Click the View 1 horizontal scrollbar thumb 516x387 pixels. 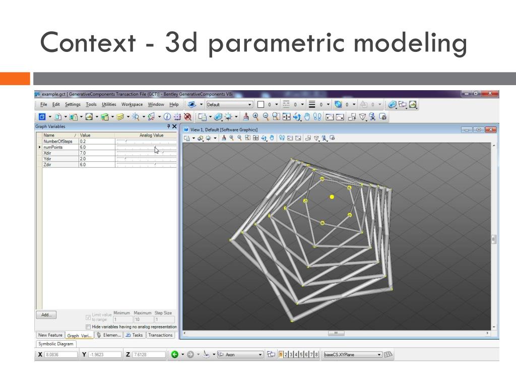point(336,334)
